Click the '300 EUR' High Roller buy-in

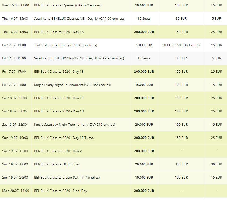(181, 164)
